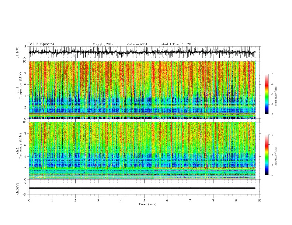
Task: Click the ch.2 spectrogram color scale bar
Action: (267, 155)
